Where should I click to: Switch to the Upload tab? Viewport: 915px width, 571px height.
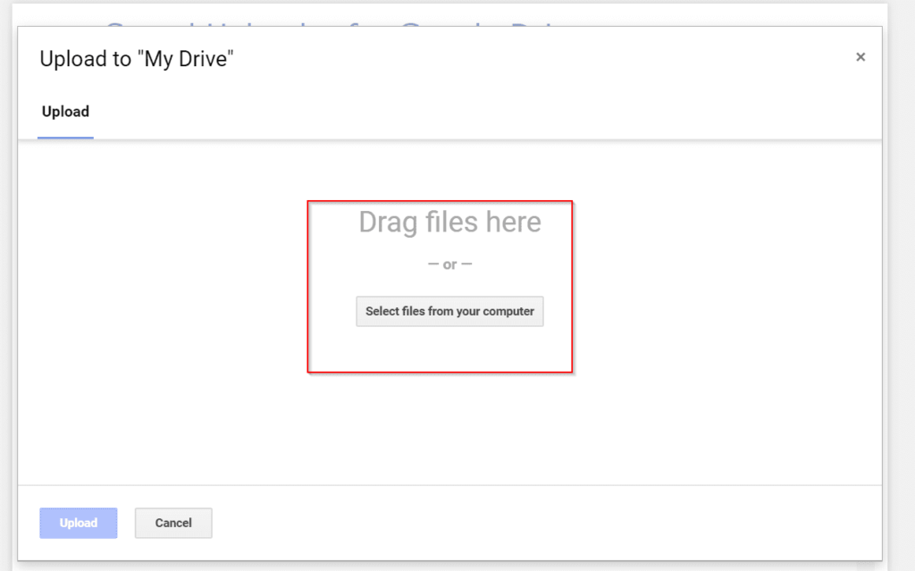[65, 112]
